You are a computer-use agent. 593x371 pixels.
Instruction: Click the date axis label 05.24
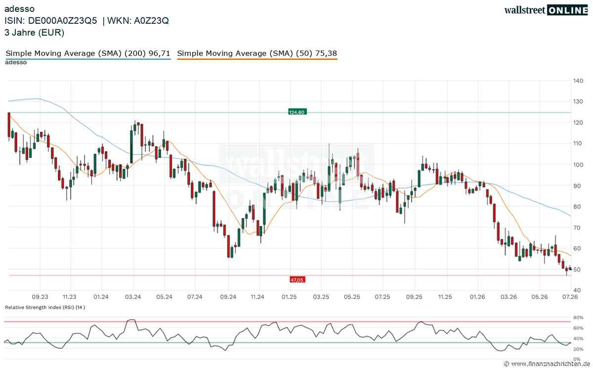(x=164, y=297)
